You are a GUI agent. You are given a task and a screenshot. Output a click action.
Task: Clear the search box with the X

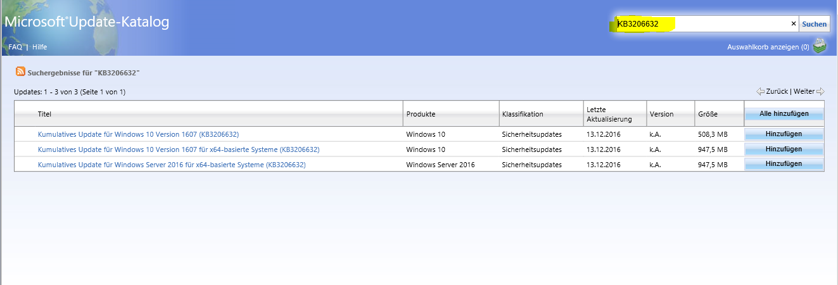[793, 24]
